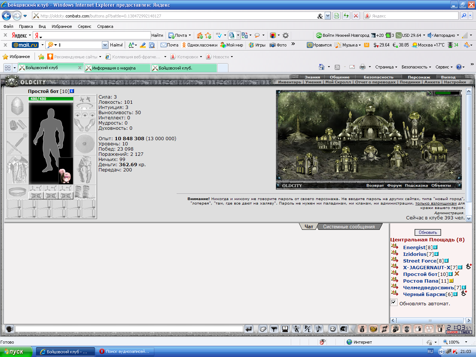
Task: Click the right arrow on the city map
Action: [x=449, y=172]
